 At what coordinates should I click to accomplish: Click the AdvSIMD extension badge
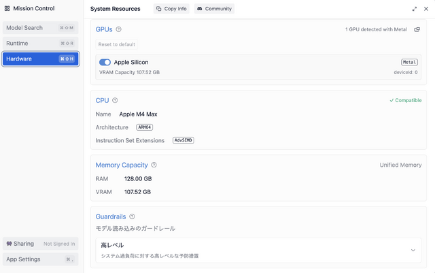(x=184, y=140)
